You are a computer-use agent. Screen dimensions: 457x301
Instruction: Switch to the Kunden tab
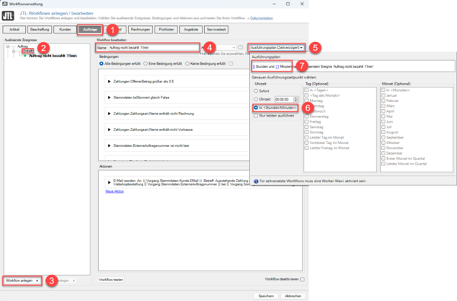tap(65, 30)
